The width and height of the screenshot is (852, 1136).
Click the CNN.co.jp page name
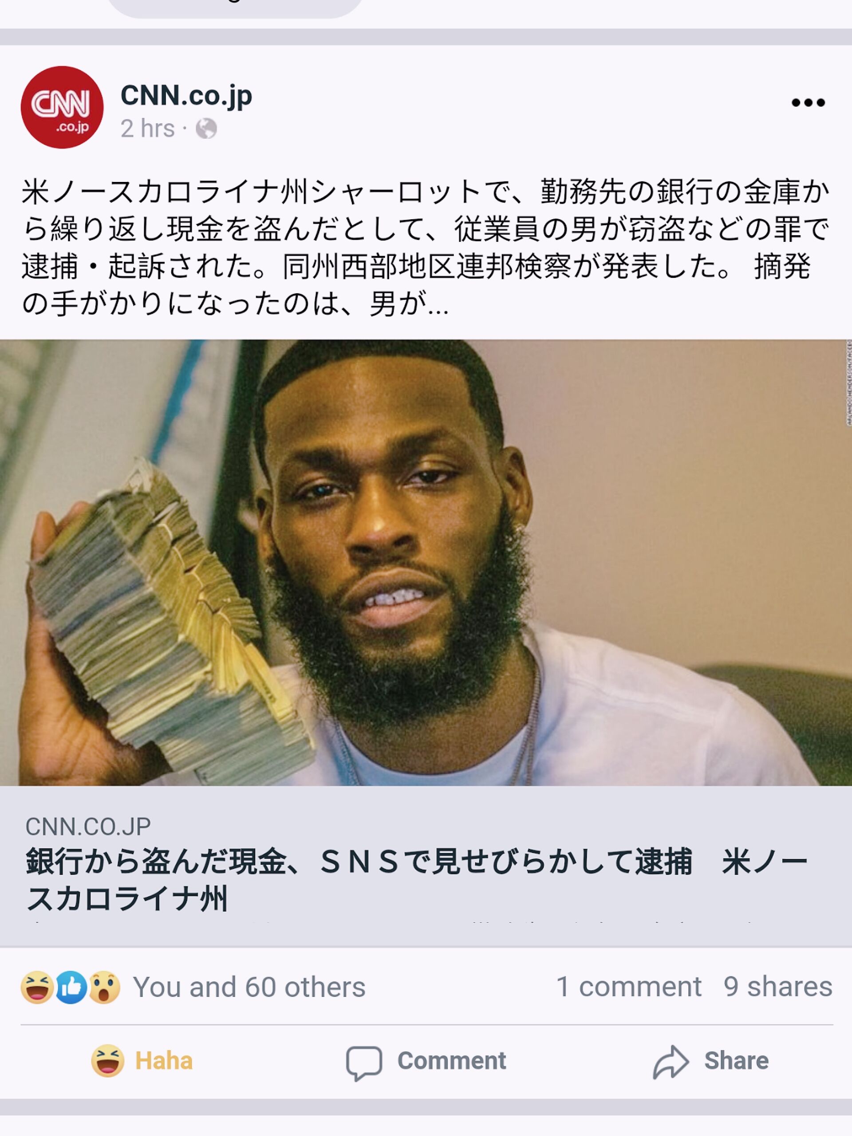click(x=186, y=95)
